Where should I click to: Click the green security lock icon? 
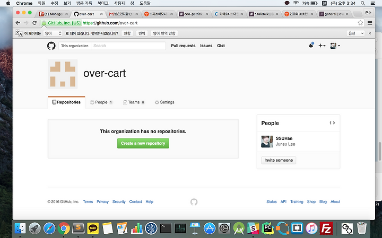44,23
